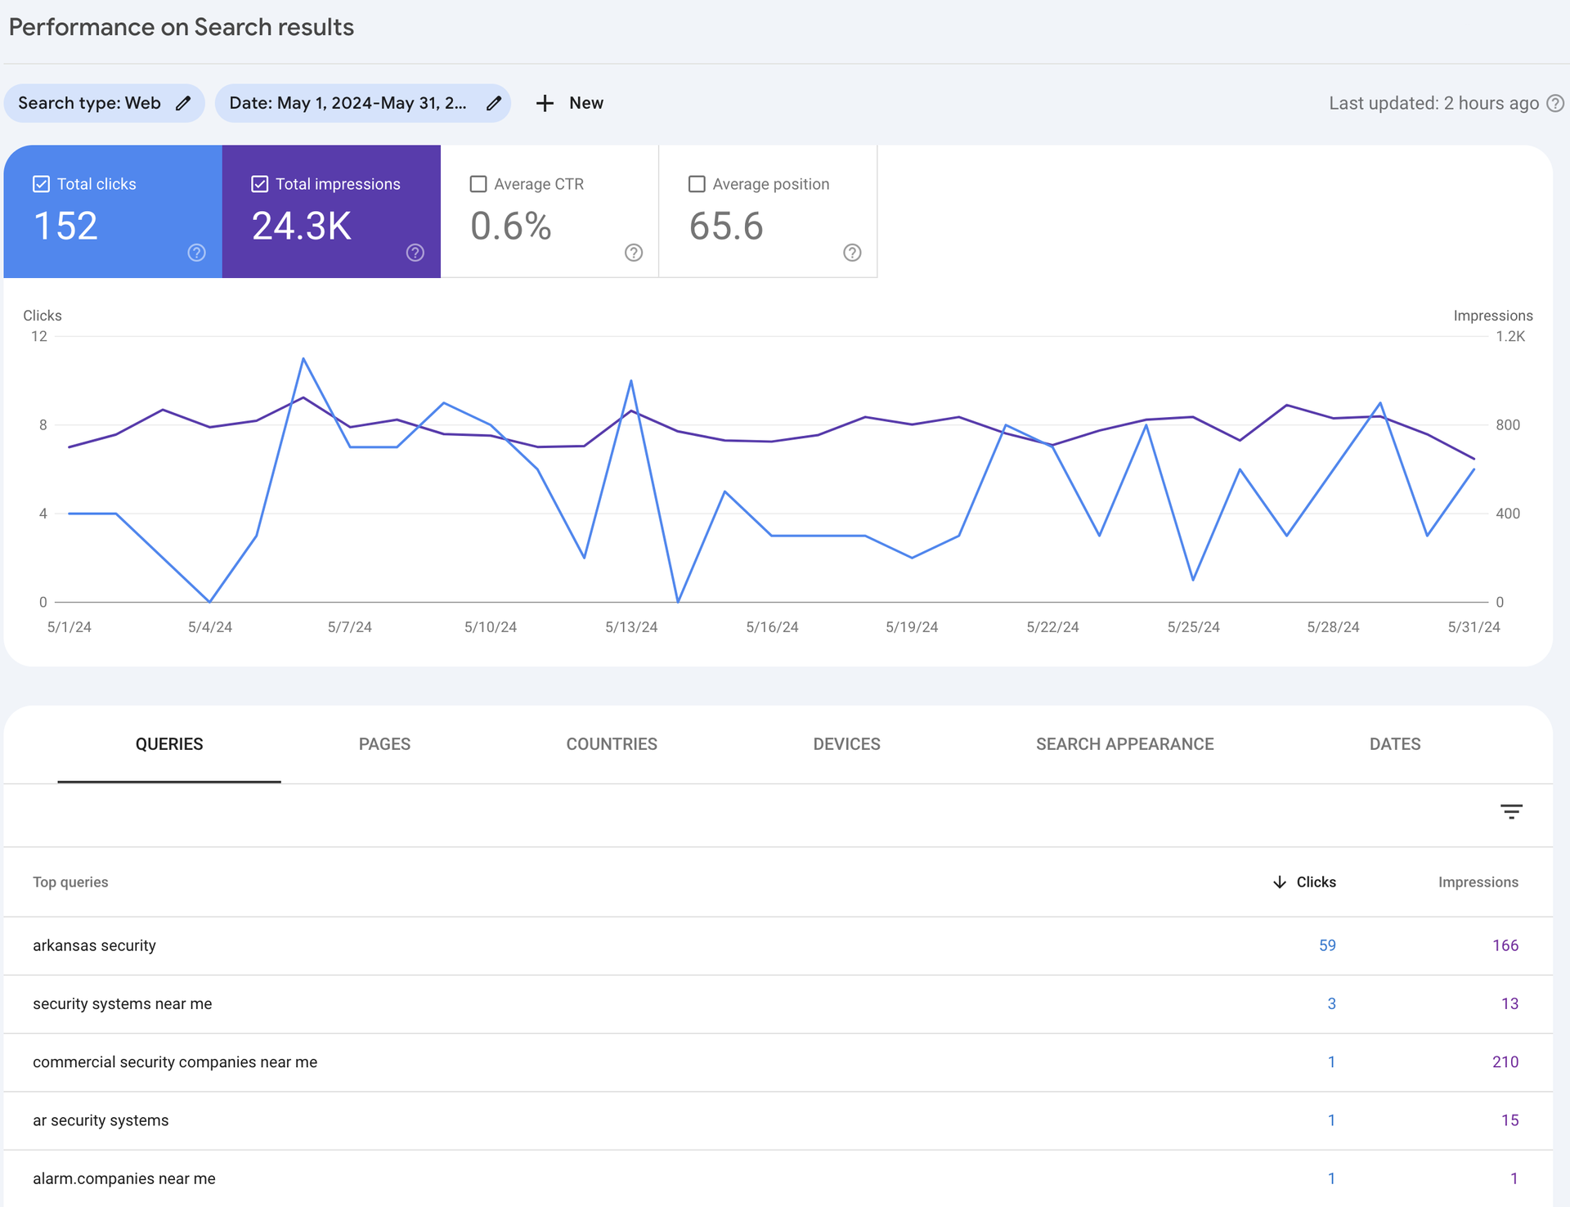Click help icon in Average position card
The width and height of the screenshot is (1570, 1207).
[852, 253]
